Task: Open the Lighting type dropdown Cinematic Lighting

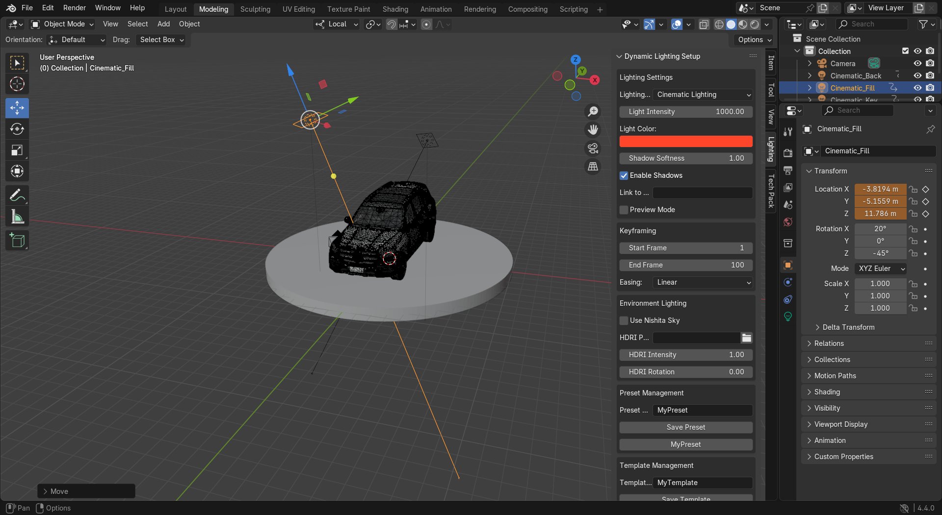Action: coord(703,95)
